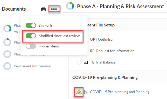
Task: Click the COVID-19 Pre-planning document file icon
Action: tap(86, 92)
